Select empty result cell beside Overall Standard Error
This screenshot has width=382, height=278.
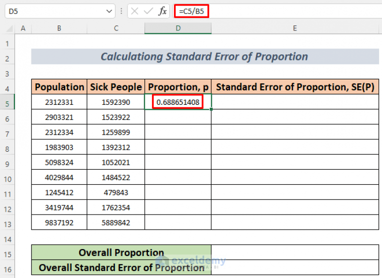pyautogui.click(x=295, y=268)
